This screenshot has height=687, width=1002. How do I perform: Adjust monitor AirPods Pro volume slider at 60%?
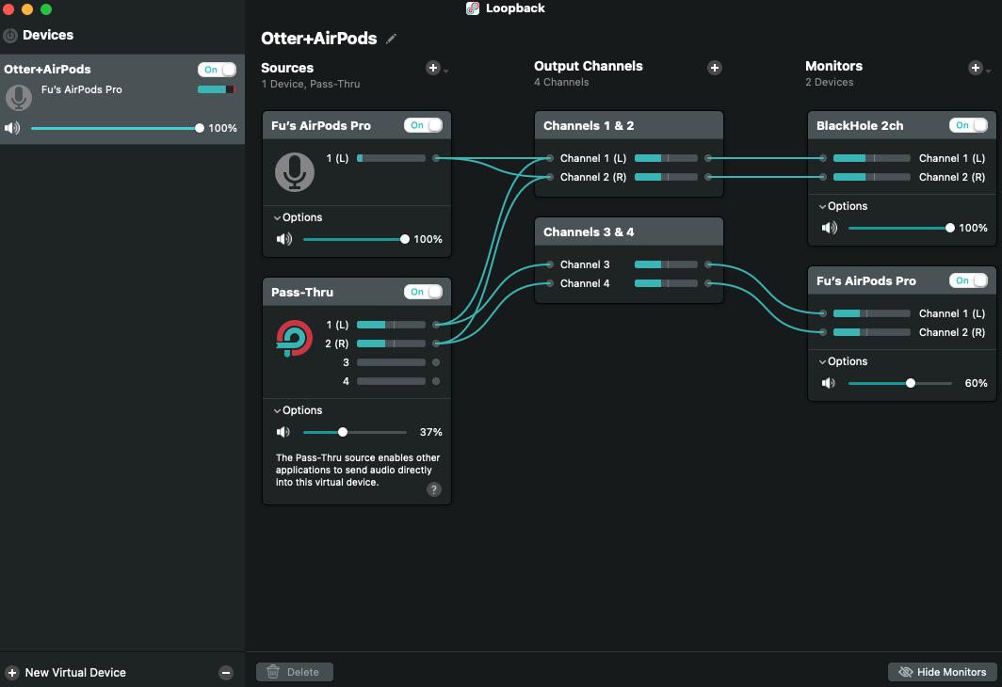coord(899,383)
